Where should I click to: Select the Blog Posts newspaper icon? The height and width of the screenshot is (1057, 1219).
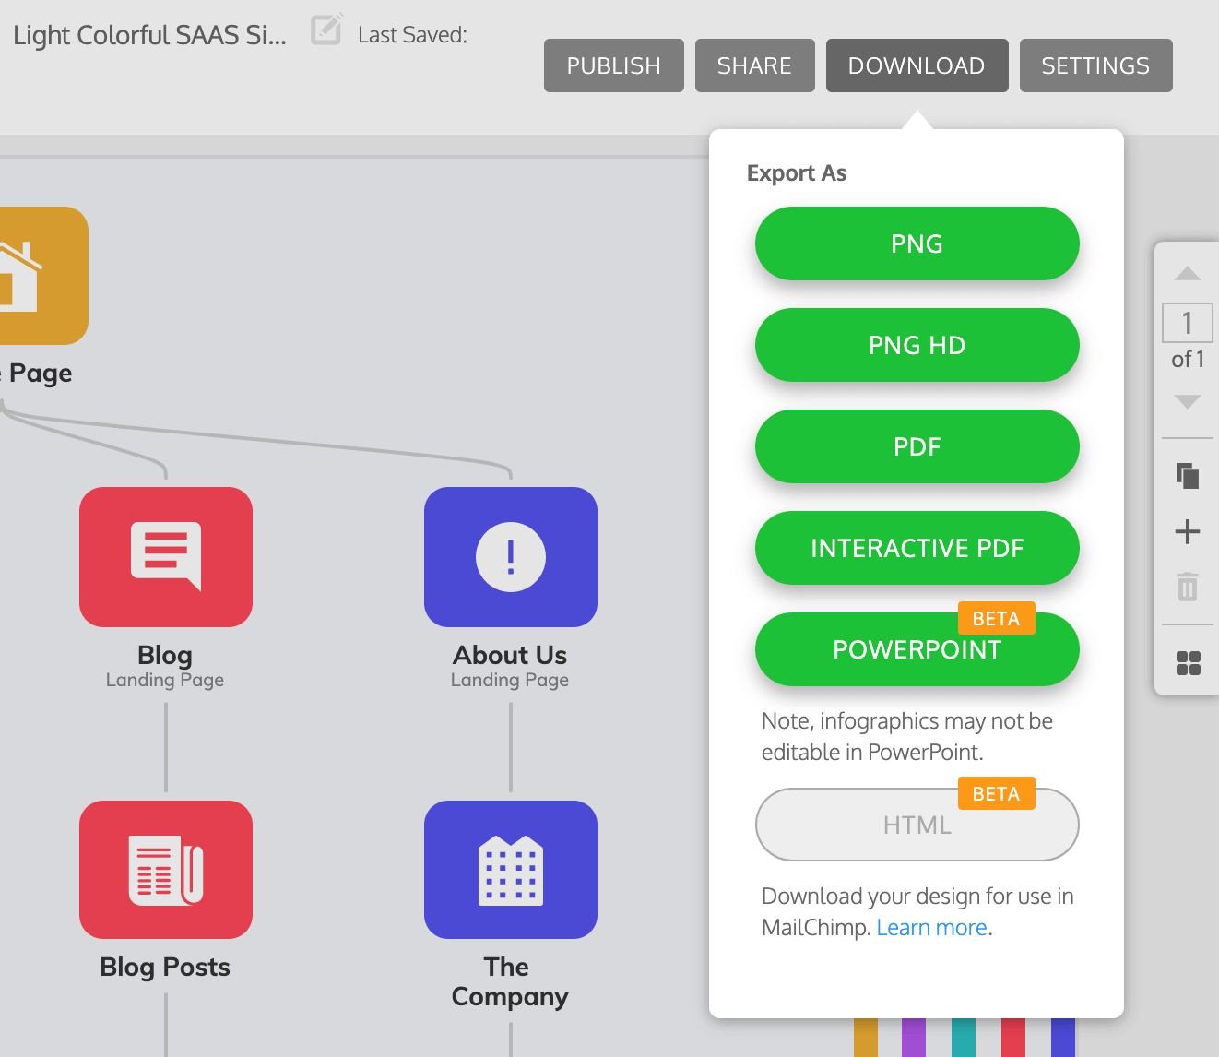click(166, 869)
